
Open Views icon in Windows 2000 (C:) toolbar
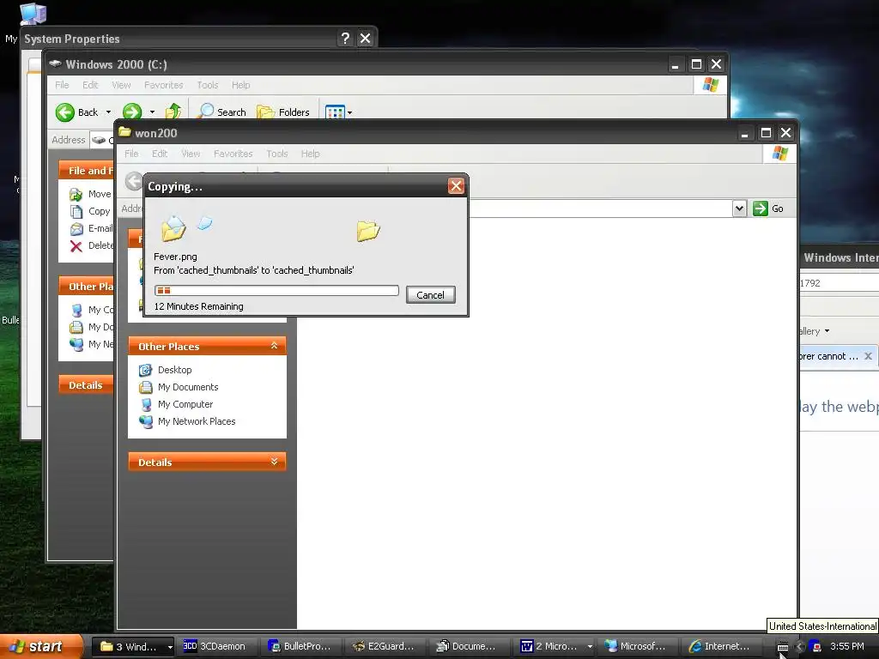tap(335, 112)
